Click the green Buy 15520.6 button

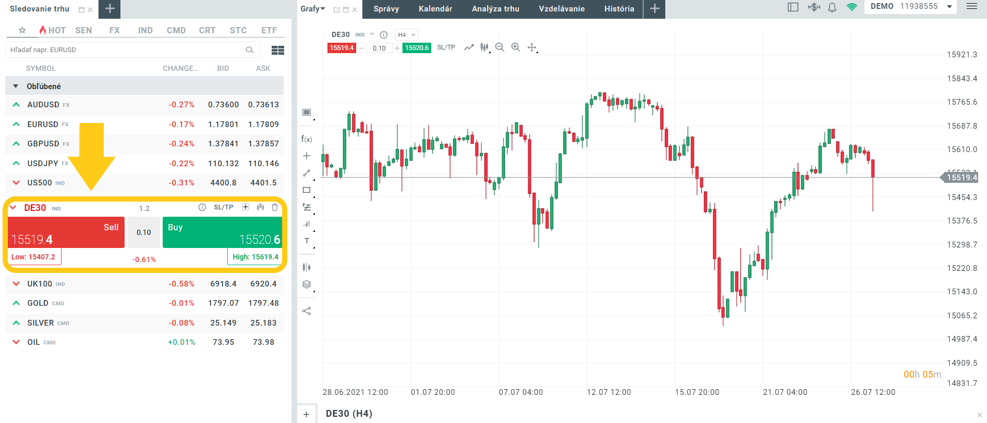pos(222,232)
